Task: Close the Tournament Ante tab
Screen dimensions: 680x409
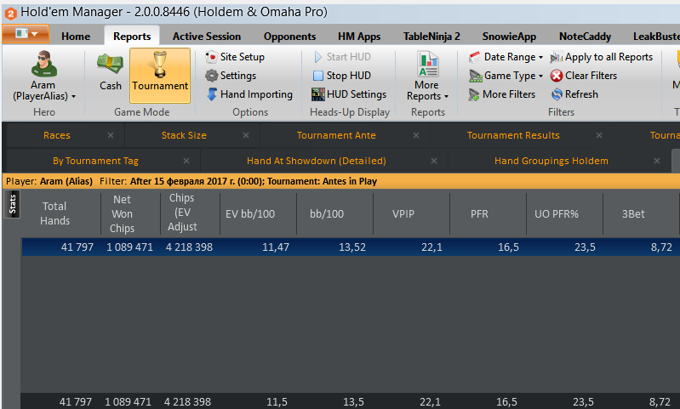Action: pos(416,135)
